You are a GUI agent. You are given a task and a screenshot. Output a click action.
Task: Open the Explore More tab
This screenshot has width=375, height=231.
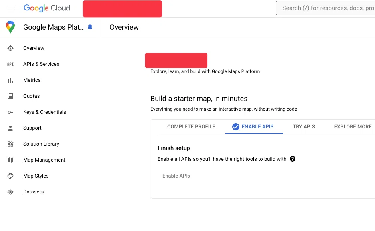coord(353,127)
